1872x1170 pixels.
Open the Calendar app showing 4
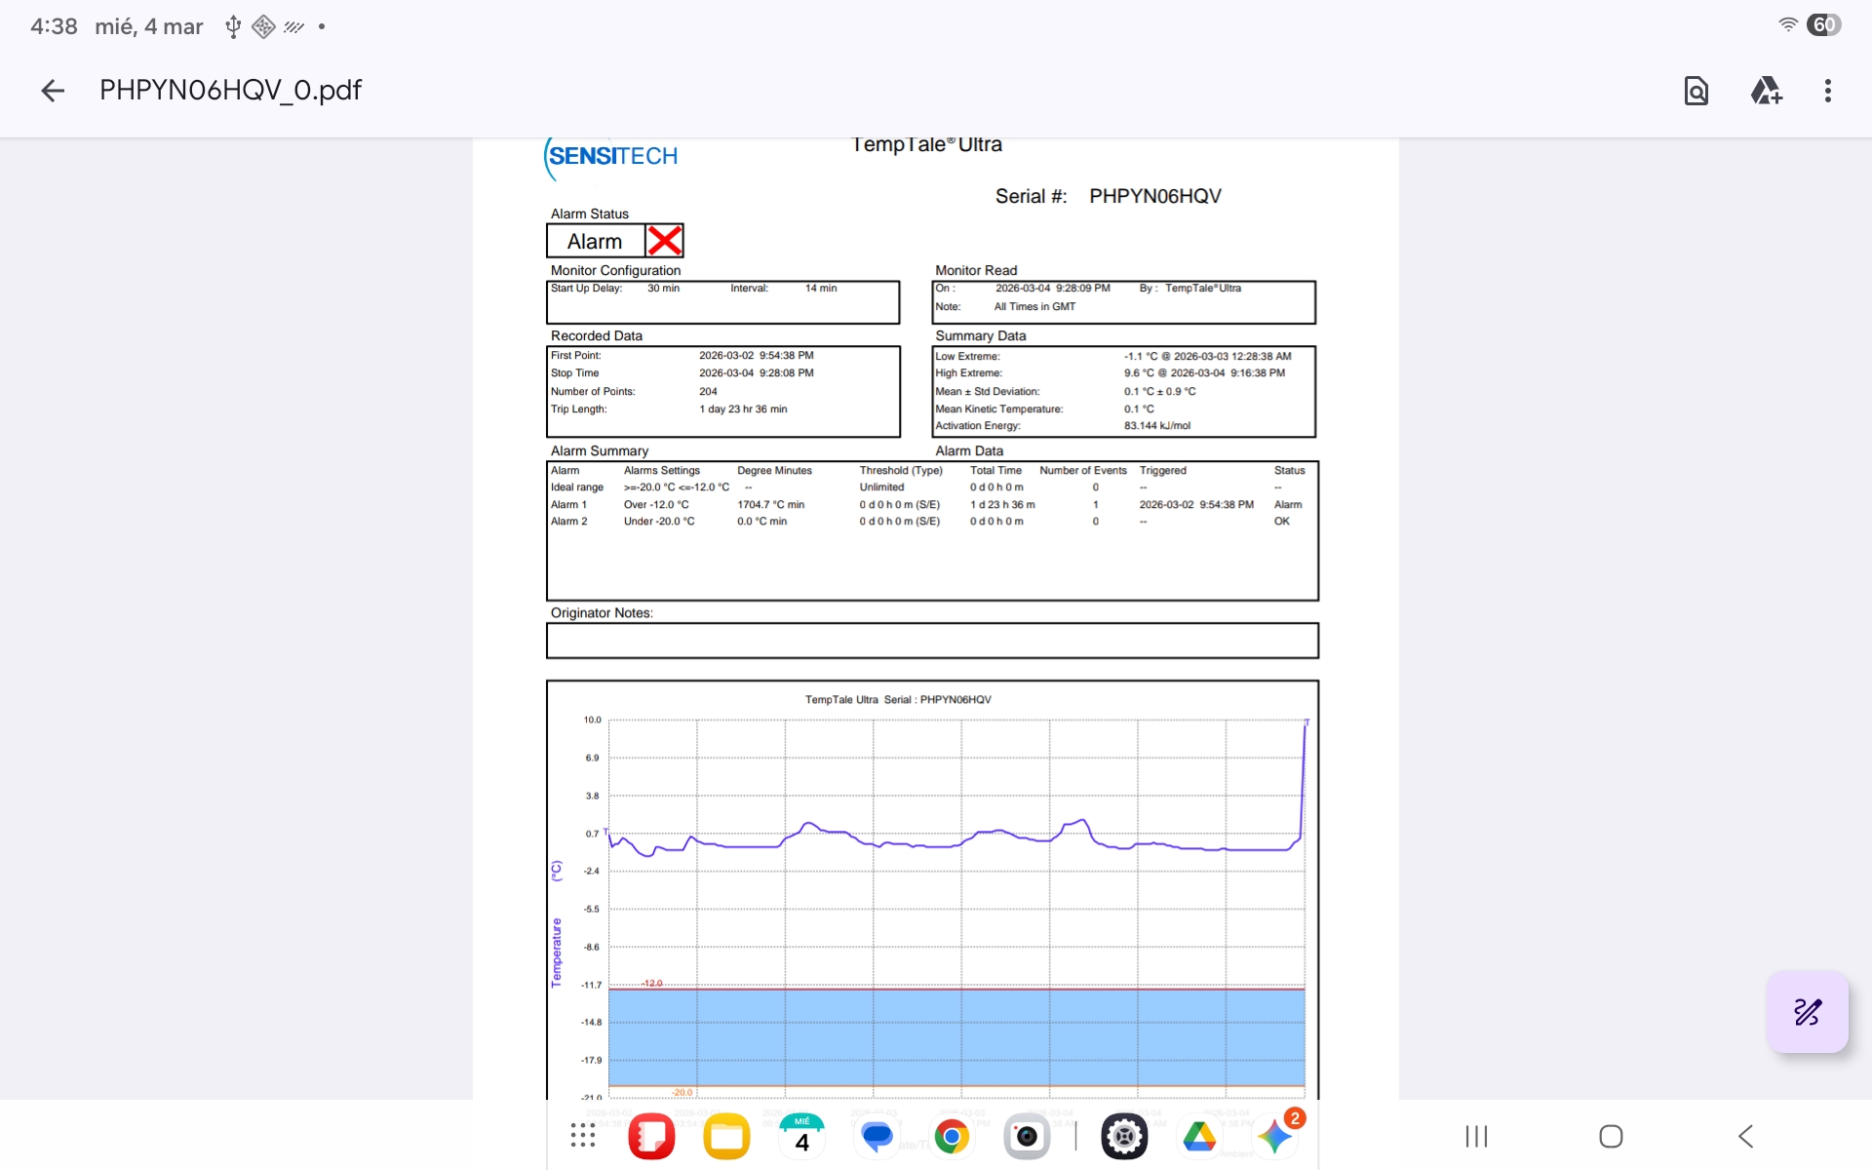801,1136
